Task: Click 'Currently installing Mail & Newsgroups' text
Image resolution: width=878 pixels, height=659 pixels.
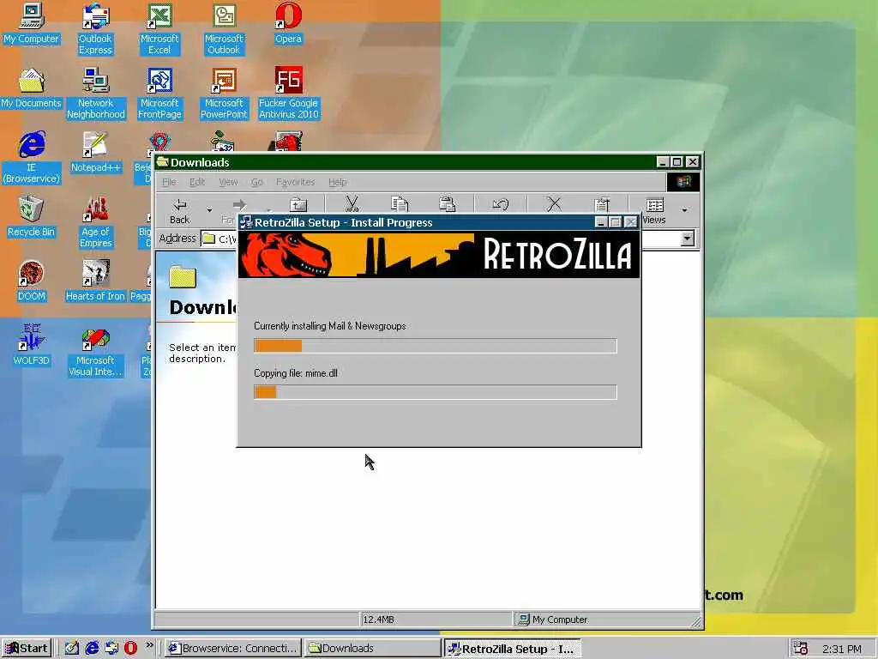Action: 330,326
